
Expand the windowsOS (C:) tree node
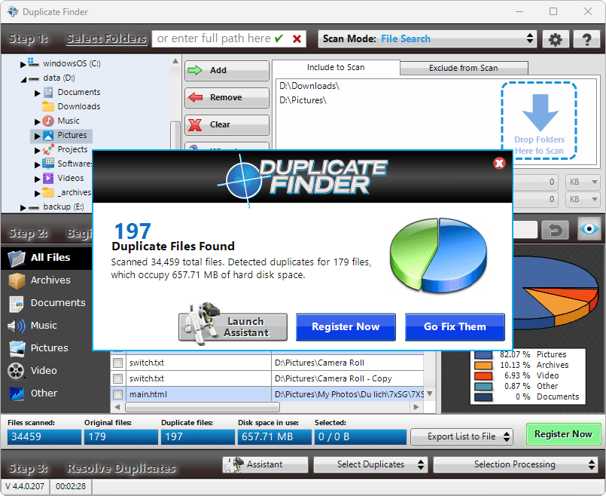click(23, 65)
